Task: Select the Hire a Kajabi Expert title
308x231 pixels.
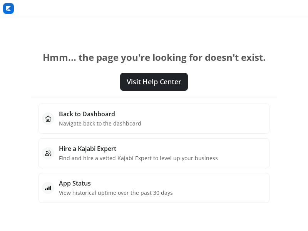Action: coord(87,149)
